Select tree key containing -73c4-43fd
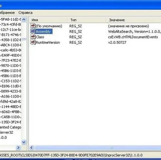 tap(10, 24)
